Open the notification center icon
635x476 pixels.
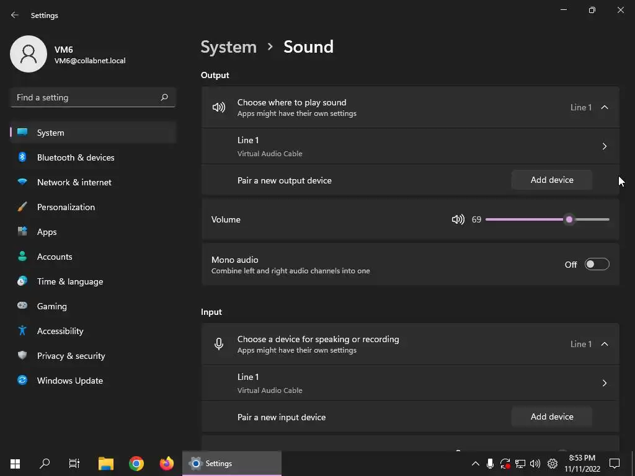[615, 464]
